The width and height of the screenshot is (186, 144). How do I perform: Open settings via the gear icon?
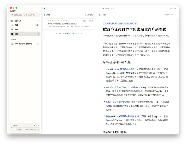[x=175, y=8]
